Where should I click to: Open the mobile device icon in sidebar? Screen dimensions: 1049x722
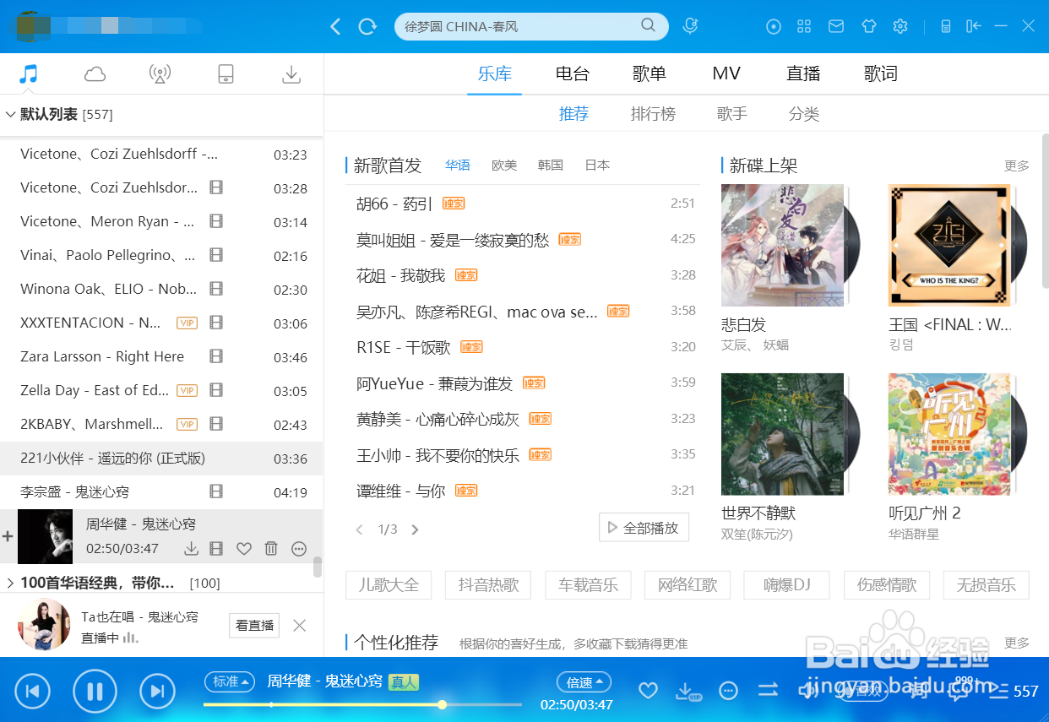[x=226, y=74]
